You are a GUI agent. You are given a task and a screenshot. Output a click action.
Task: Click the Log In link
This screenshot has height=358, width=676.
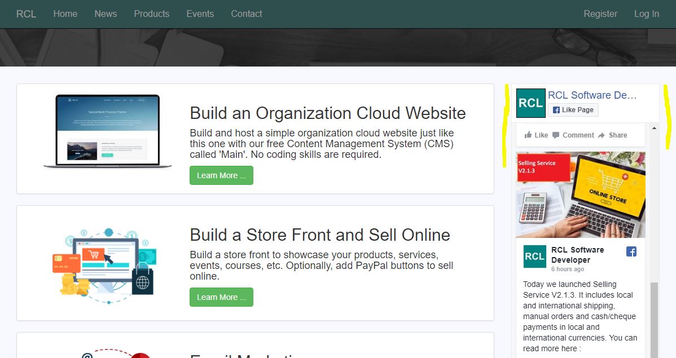(647, 14)
